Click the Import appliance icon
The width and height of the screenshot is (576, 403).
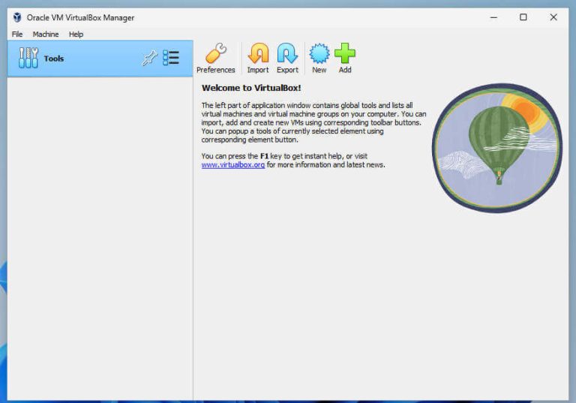258,54
